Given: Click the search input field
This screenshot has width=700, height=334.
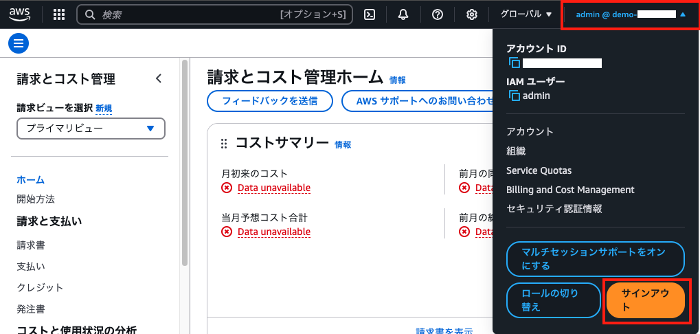Looking at the screenshot, I should pos(215,14).
